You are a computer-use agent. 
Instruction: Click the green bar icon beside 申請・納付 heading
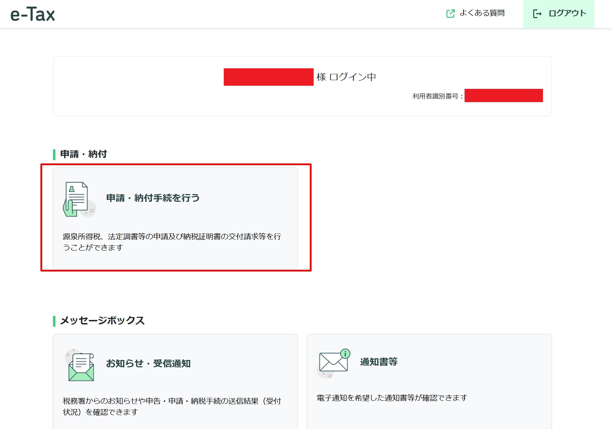54,153
